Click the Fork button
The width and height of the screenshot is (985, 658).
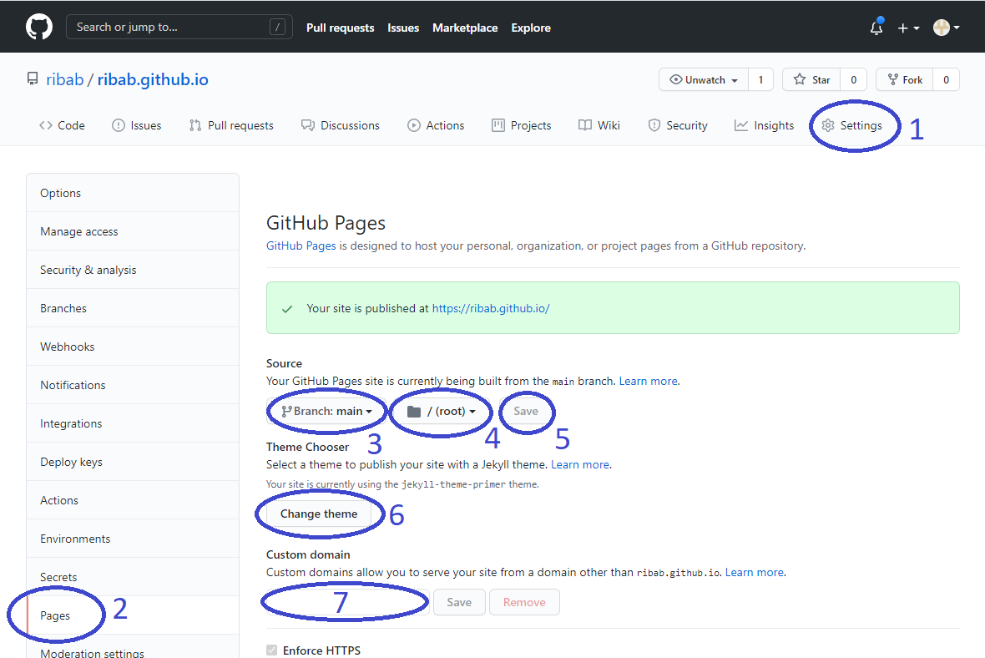pyautogui.click(x=905, y=80)
